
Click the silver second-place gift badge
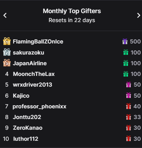pyautogui.click(x=7, y=52)
